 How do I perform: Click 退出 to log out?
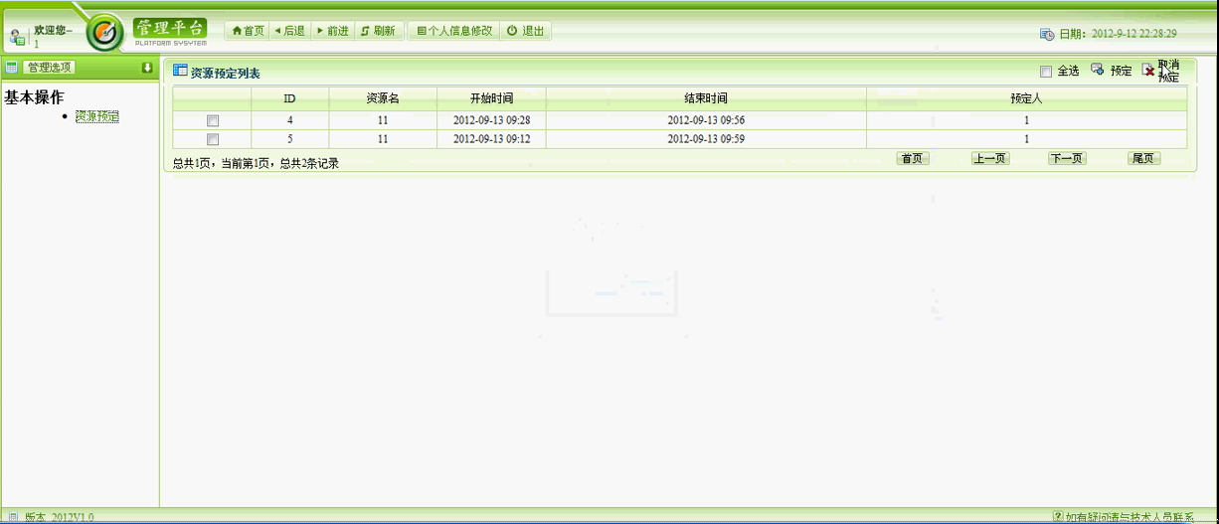526,31
